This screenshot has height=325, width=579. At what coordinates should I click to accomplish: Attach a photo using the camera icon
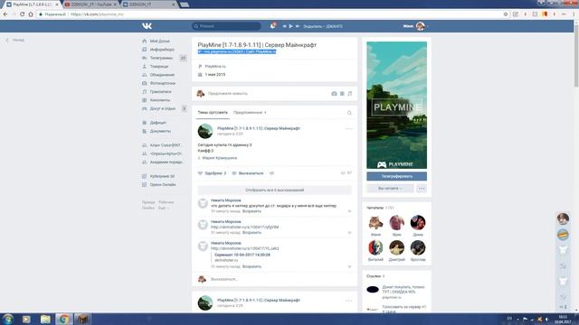pyautogui.click(x=334, y=94)
